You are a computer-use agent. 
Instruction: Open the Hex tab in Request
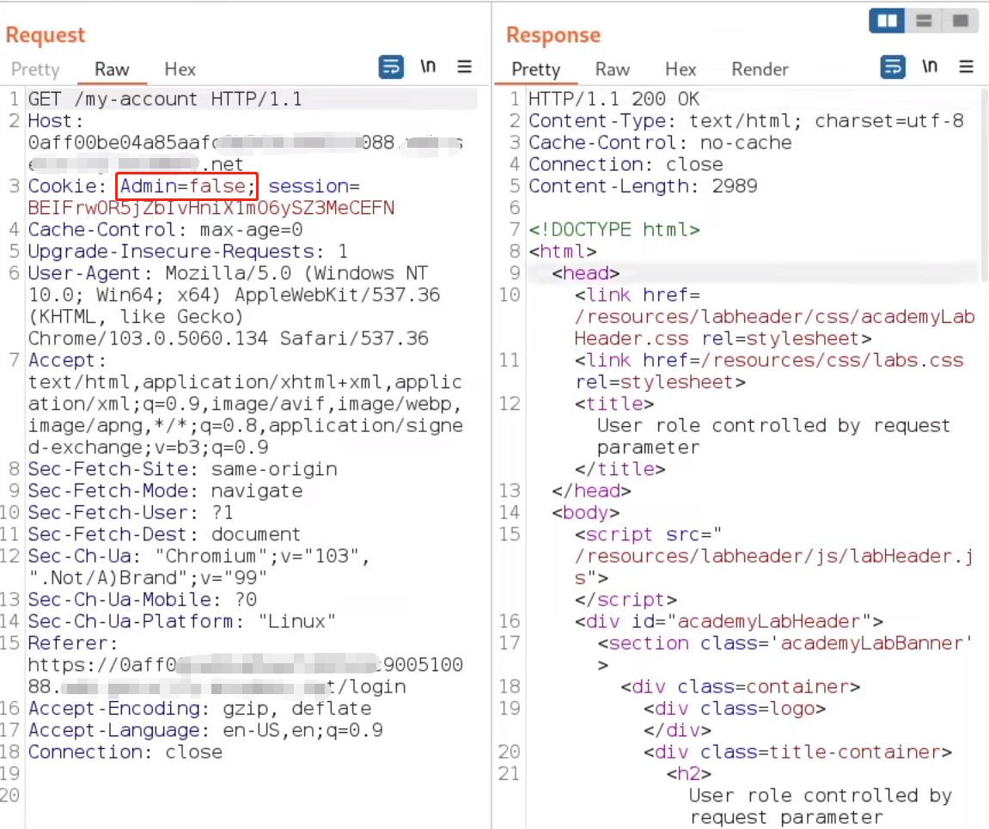click(x=180, y=70)
